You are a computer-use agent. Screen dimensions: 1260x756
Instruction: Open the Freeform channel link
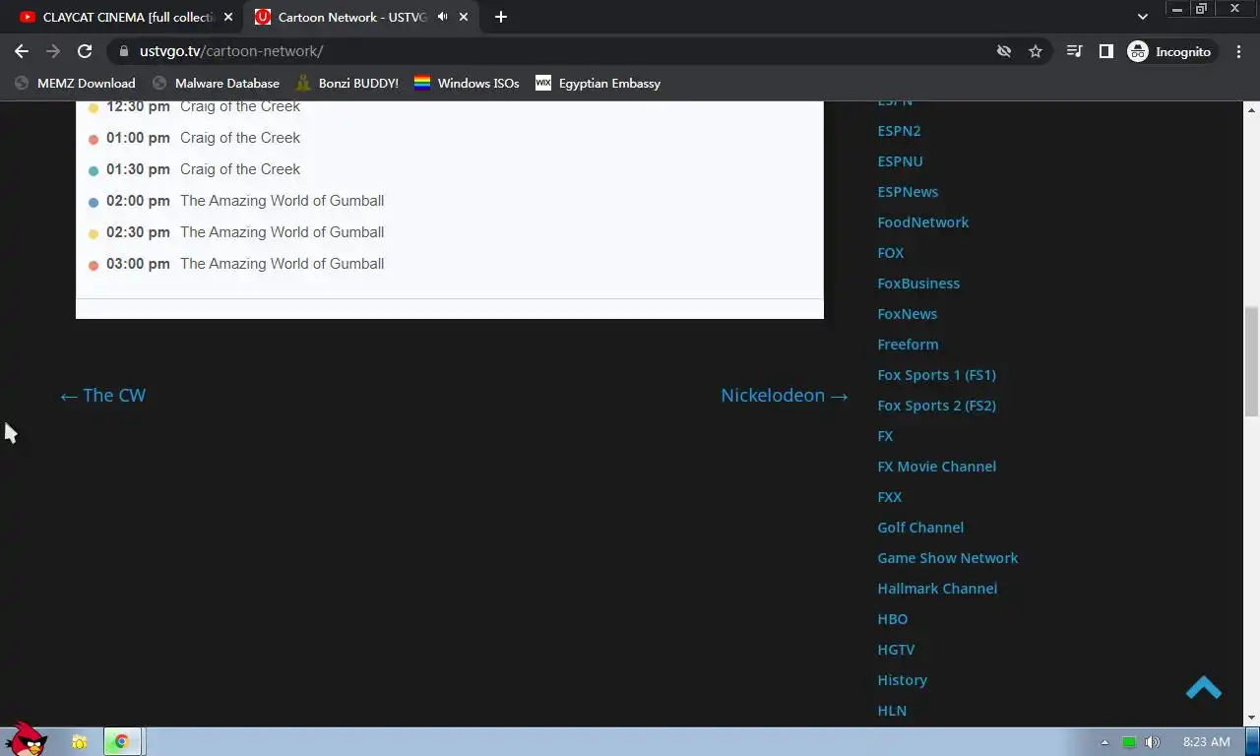(908, 344)
